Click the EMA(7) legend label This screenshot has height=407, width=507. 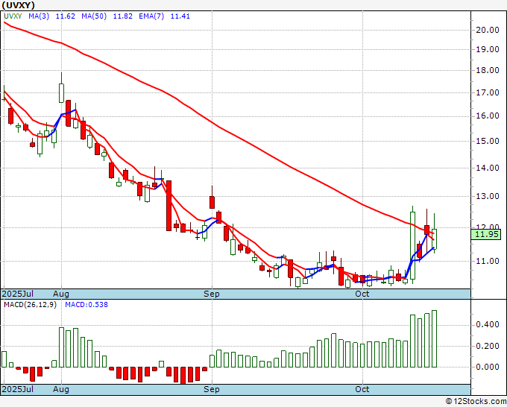(x=151, y=16)
